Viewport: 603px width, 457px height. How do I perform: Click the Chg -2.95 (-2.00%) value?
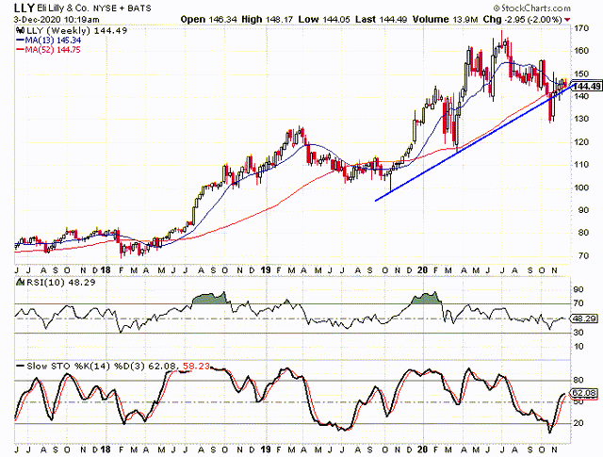pyautogui.click(x=522, y=19)
